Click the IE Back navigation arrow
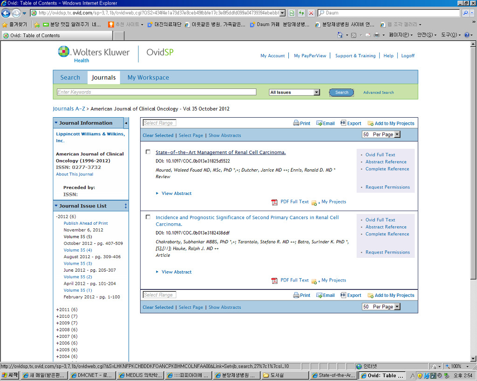This screenshot has width=477, height=381. pos(6,13)
